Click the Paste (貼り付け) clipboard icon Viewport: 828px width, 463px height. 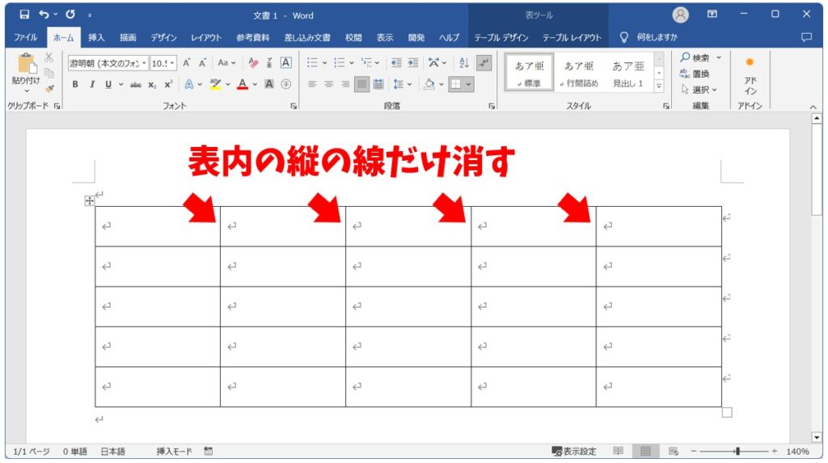(x=26, y=63)
